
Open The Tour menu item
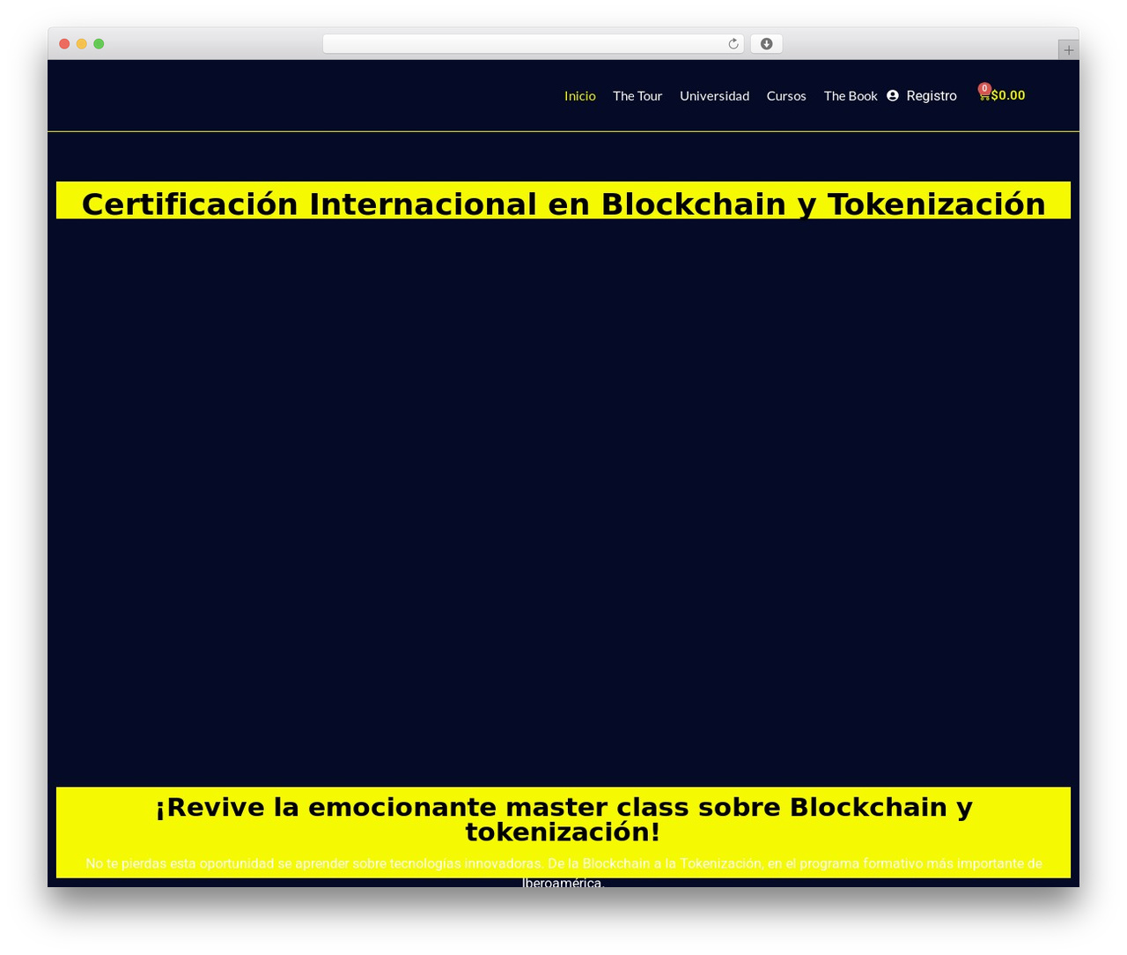click(x=637, y=96)
